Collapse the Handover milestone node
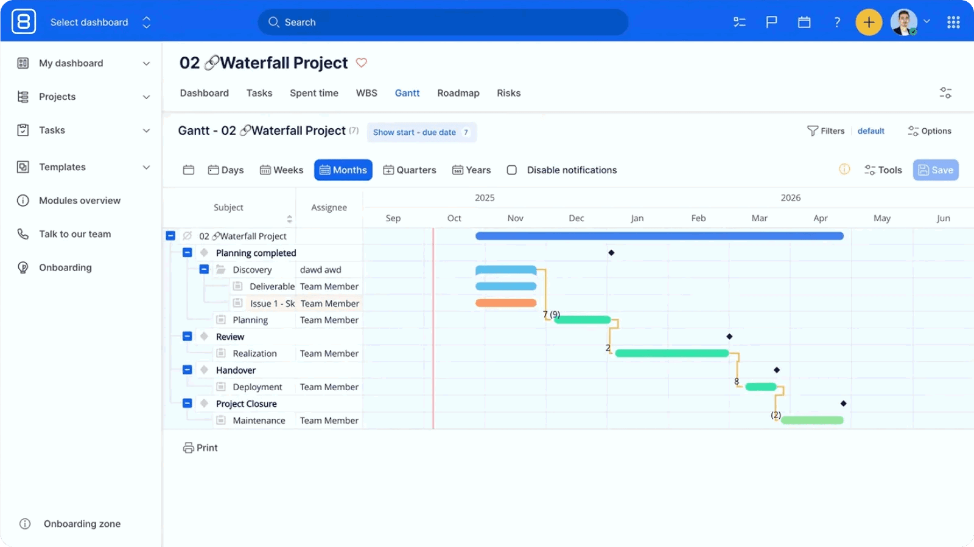The width and height of the screenshot is (974, 547). point(187,370)
